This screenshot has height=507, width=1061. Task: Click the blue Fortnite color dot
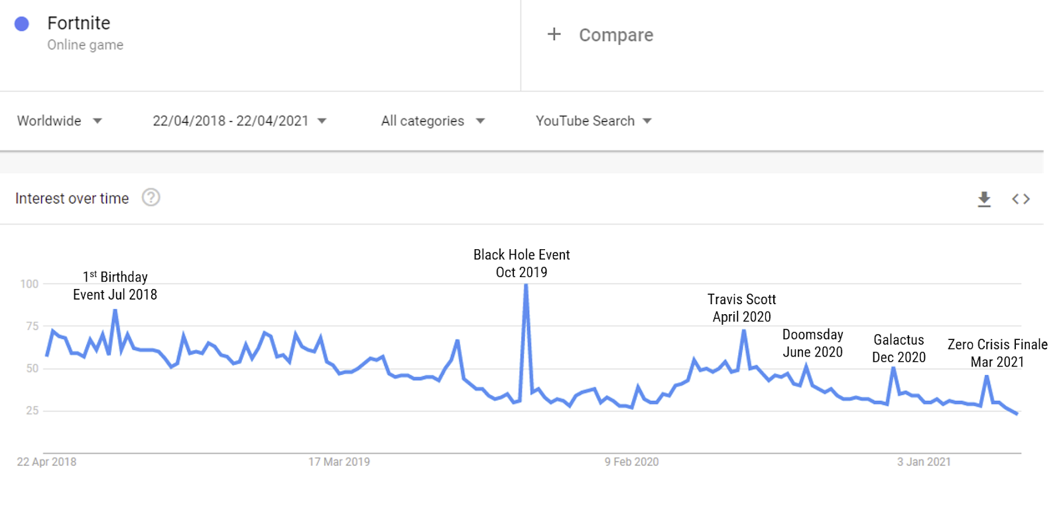point(22,24)
